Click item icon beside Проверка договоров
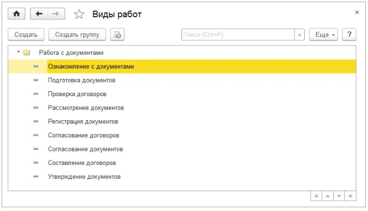Screen dimensions: 368x211 [35, 94]
